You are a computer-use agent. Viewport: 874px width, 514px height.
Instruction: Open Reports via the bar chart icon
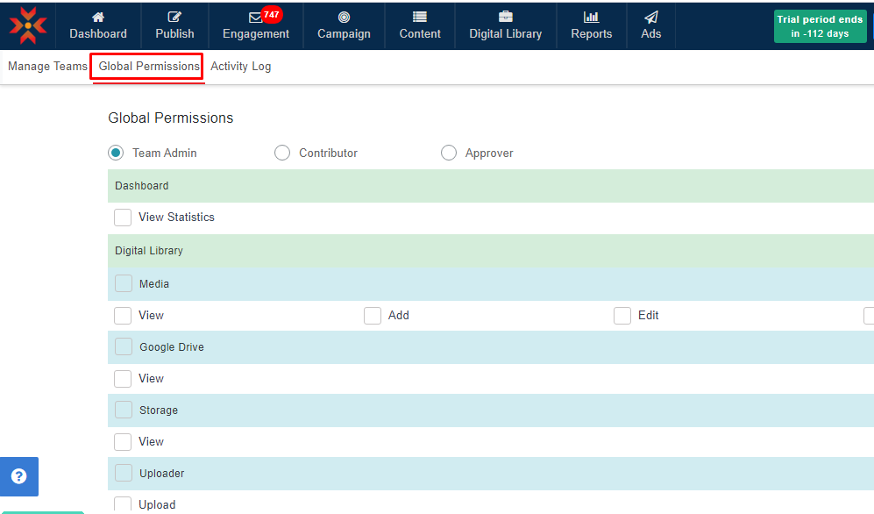(x=591, y=18)
